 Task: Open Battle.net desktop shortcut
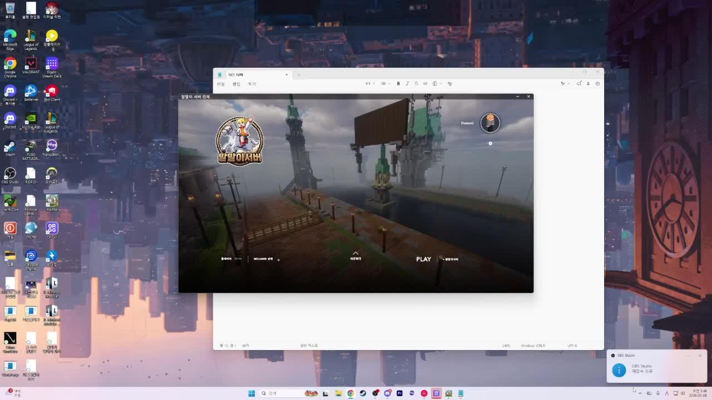(31, 93)
